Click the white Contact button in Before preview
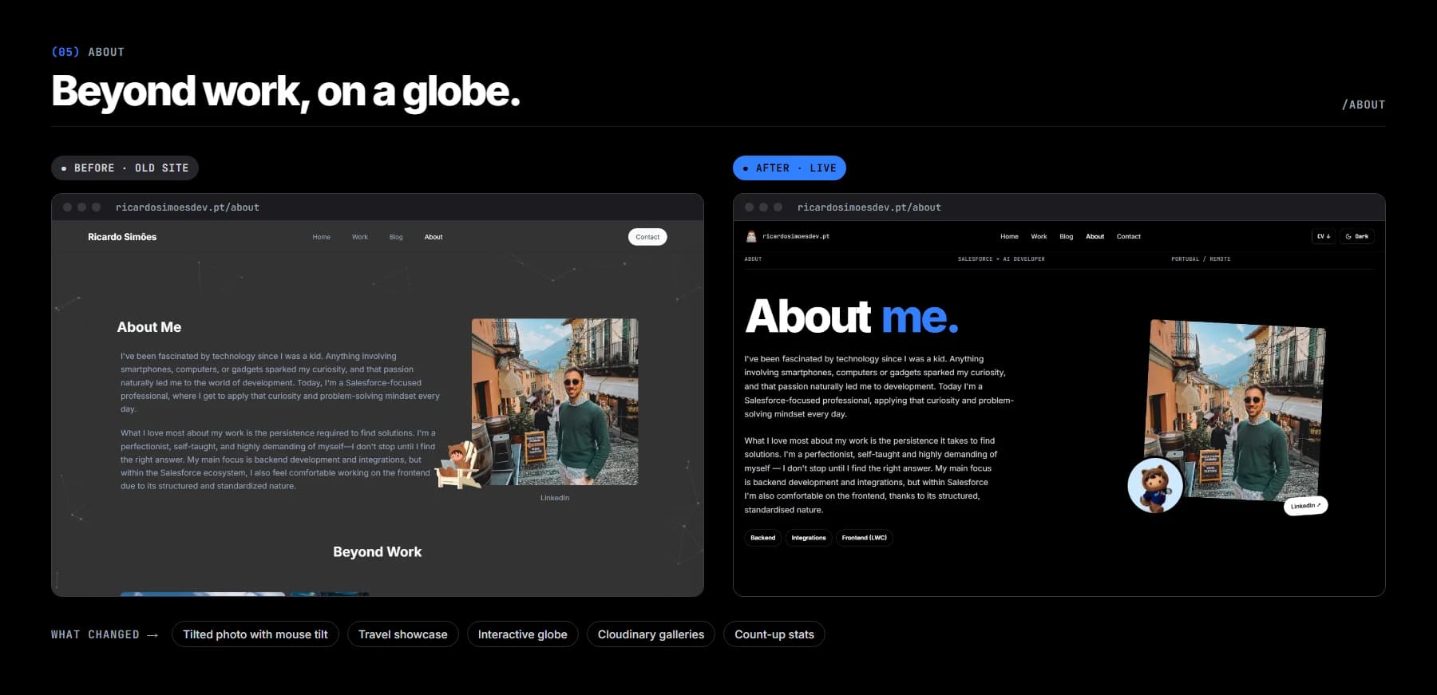Screen dimensions: 1437x695 tap(647, 237)
